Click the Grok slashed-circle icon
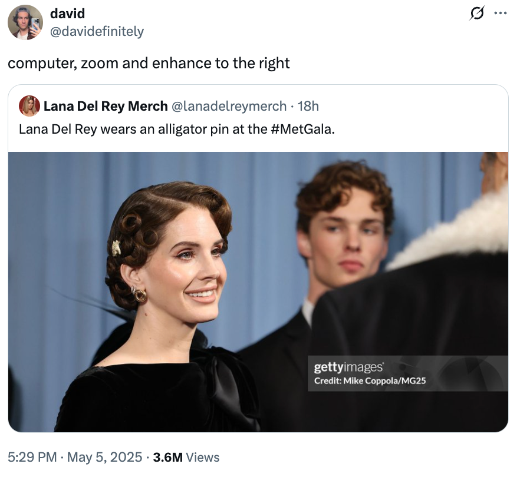Viewport: 520px width, 477px height. [x=476, y=14]
